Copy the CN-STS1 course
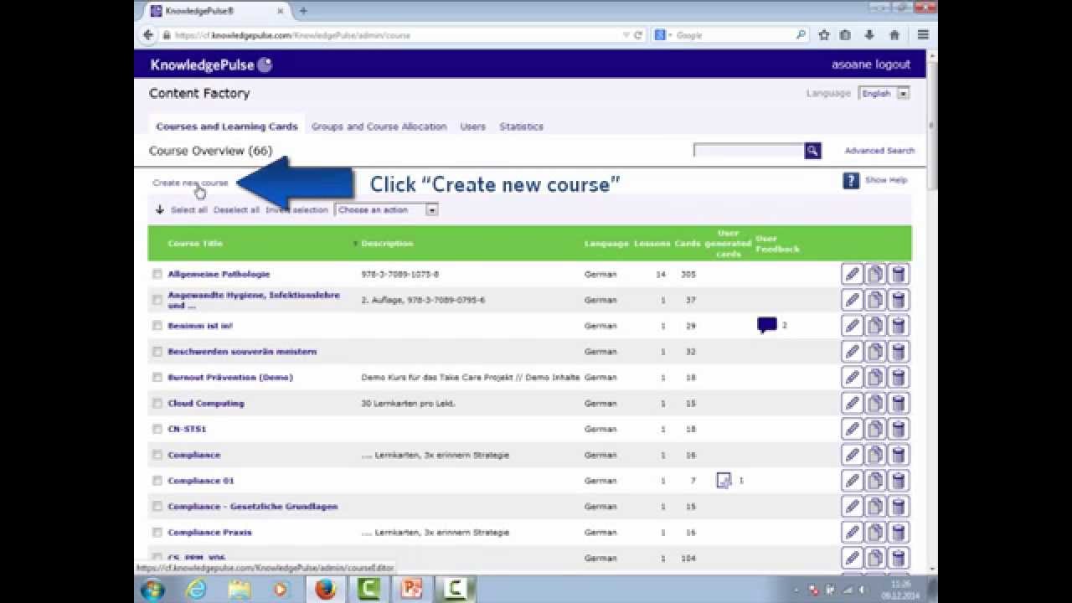Screen dimensions: 1072x603 [875, 429]
